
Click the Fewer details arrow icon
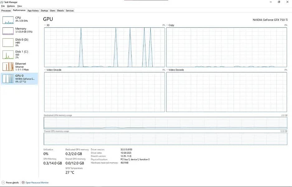click(3, 183)
